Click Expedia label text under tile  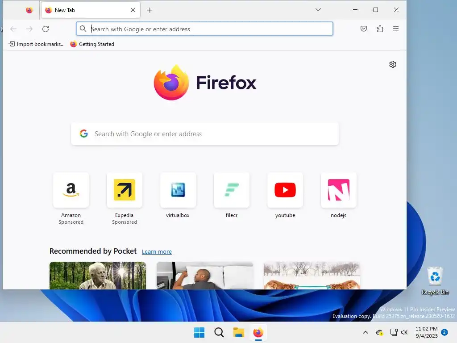124,215
